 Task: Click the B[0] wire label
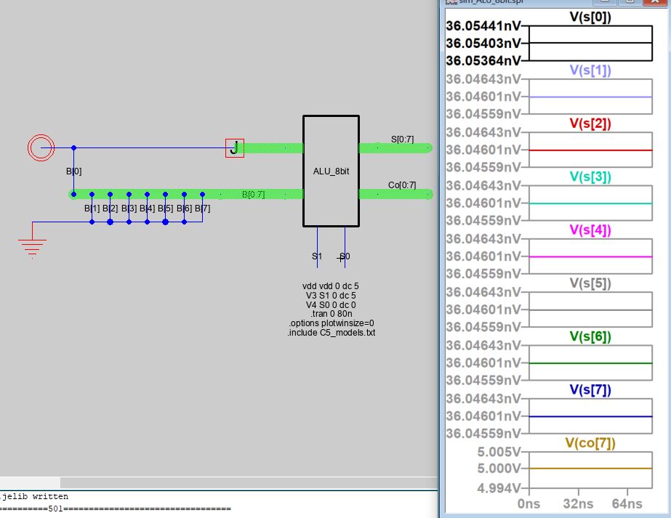(74, 172)
